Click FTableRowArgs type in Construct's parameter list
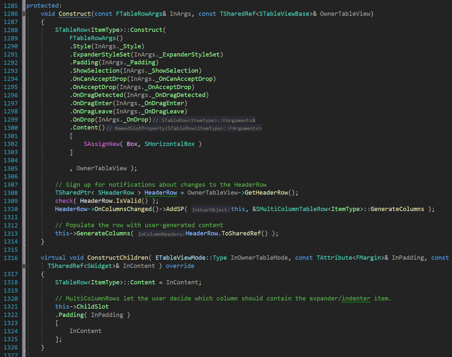452x357 pixels. [x=139, y=14]
